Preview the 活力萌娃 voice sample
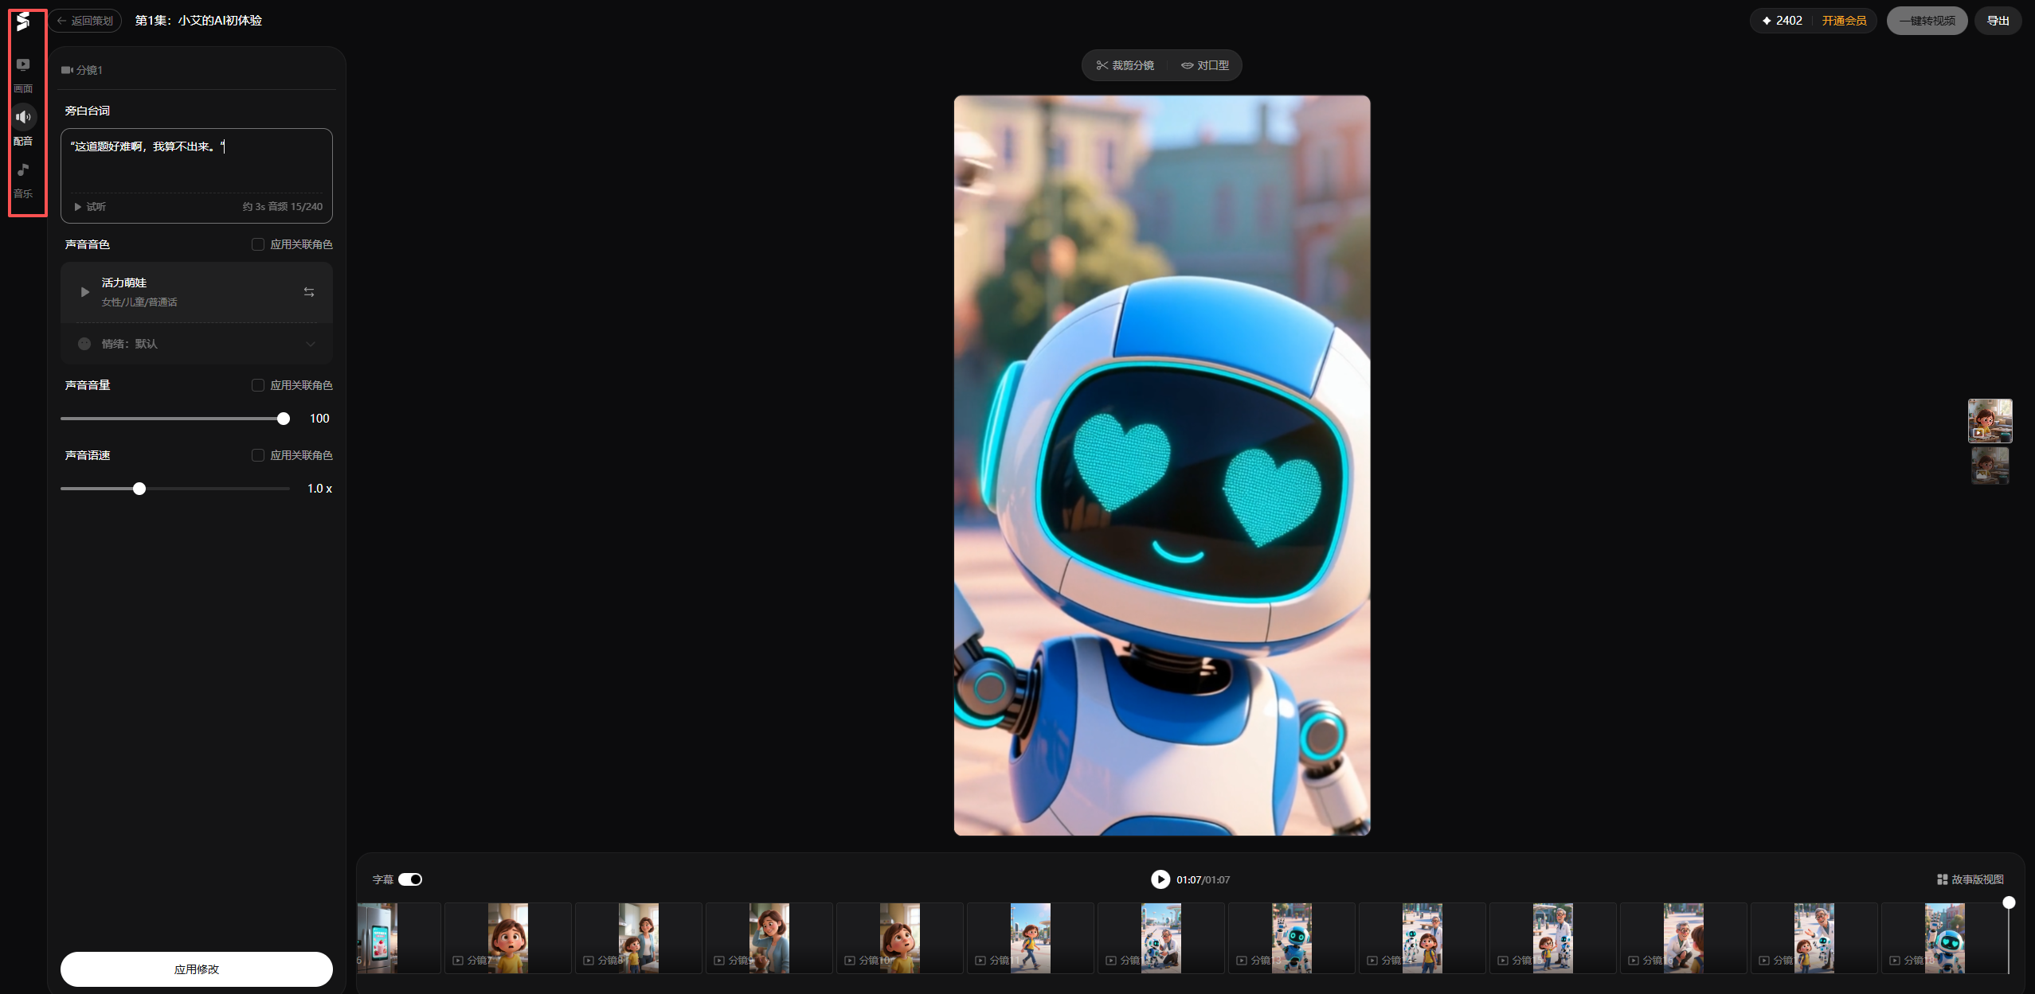Image resolution: width=2035 pixels, height=994 pixels. pyautogui.click(x=84, y=292)
